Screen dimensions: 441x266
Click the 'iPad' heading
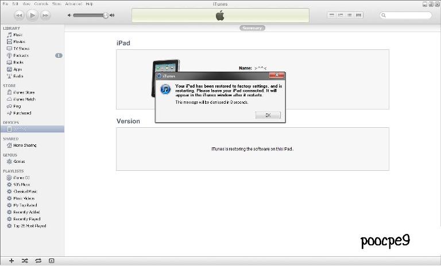click(123, 43)
